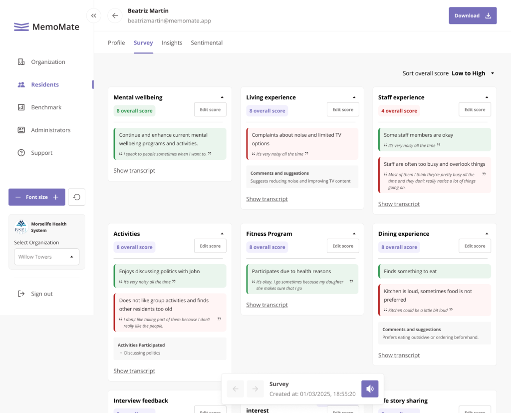Switch to the Insights tab
Screen dimensions: 511x413
tap(172, 43)
